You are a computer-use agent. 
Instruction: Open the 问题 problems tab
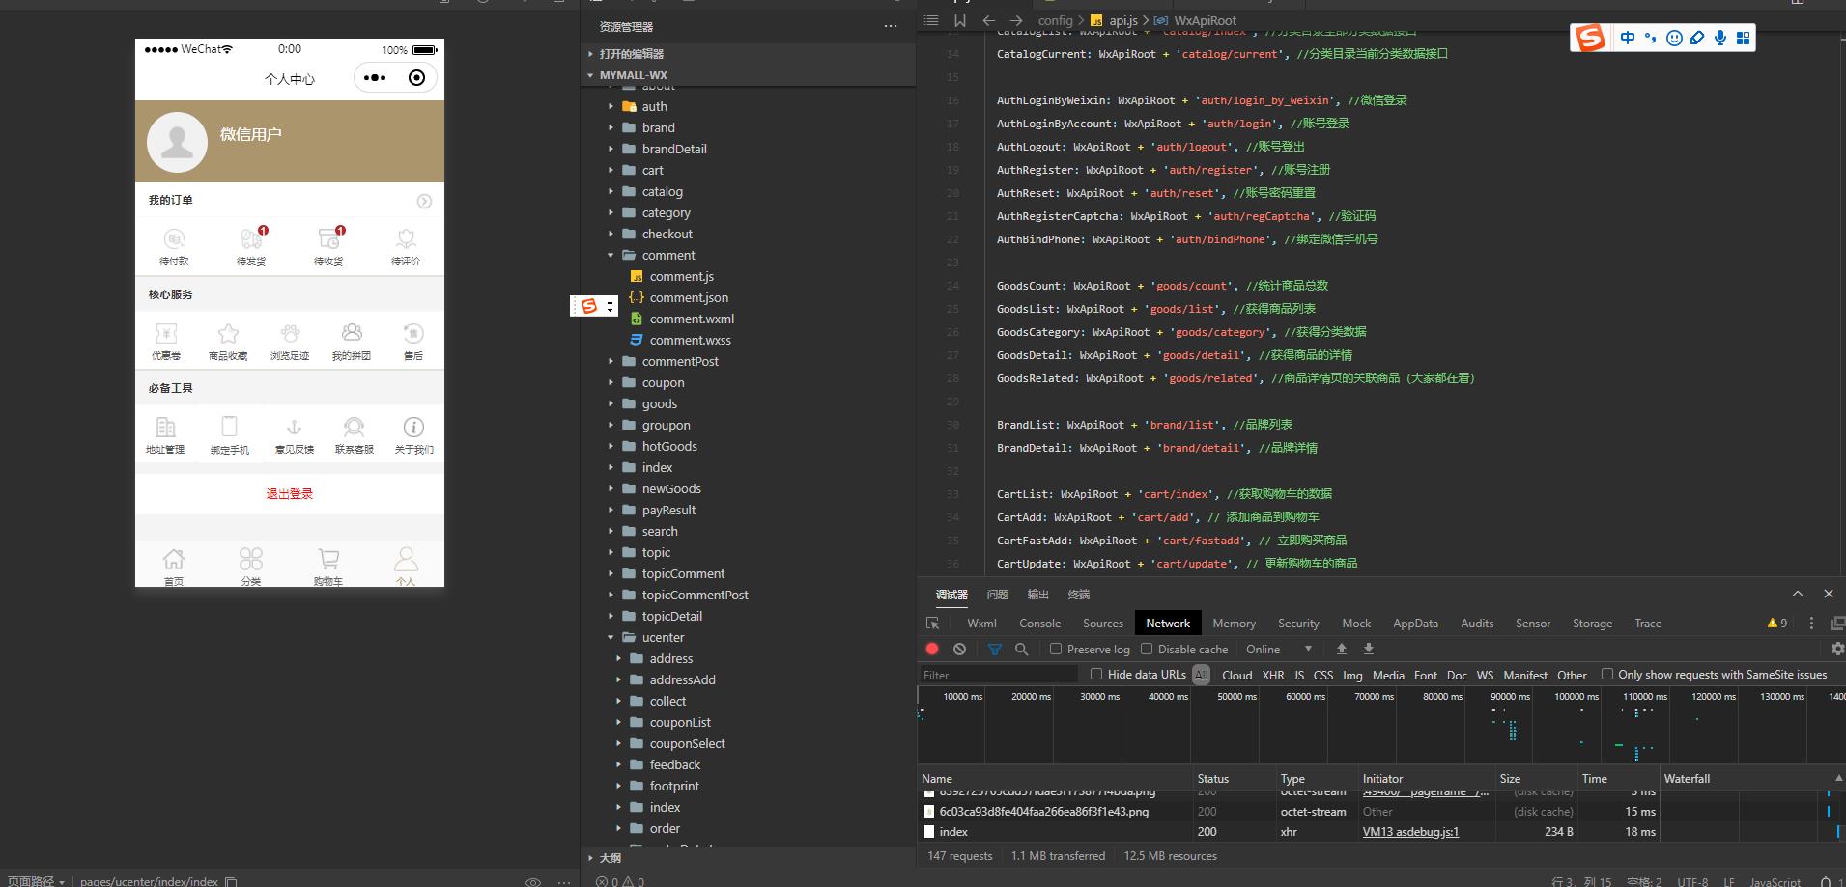[998, 595]
